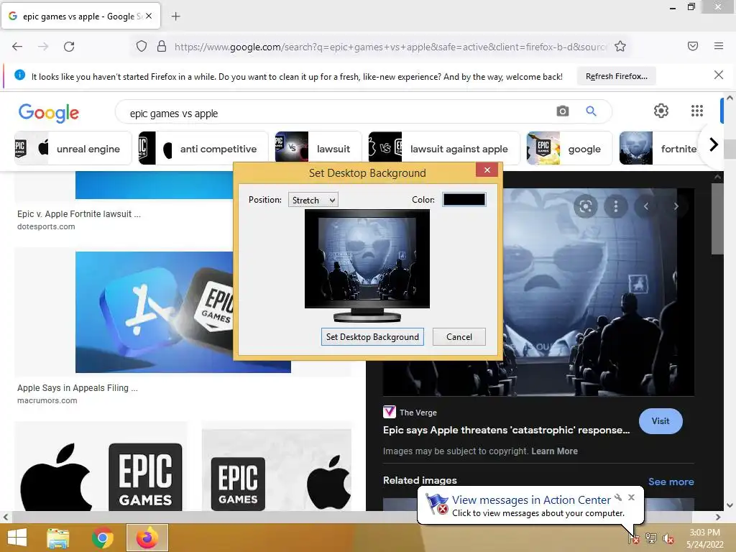This screenshot has height=552, width=736.
Task: Open the Windows Start button
Action: [x=17, y=538]
